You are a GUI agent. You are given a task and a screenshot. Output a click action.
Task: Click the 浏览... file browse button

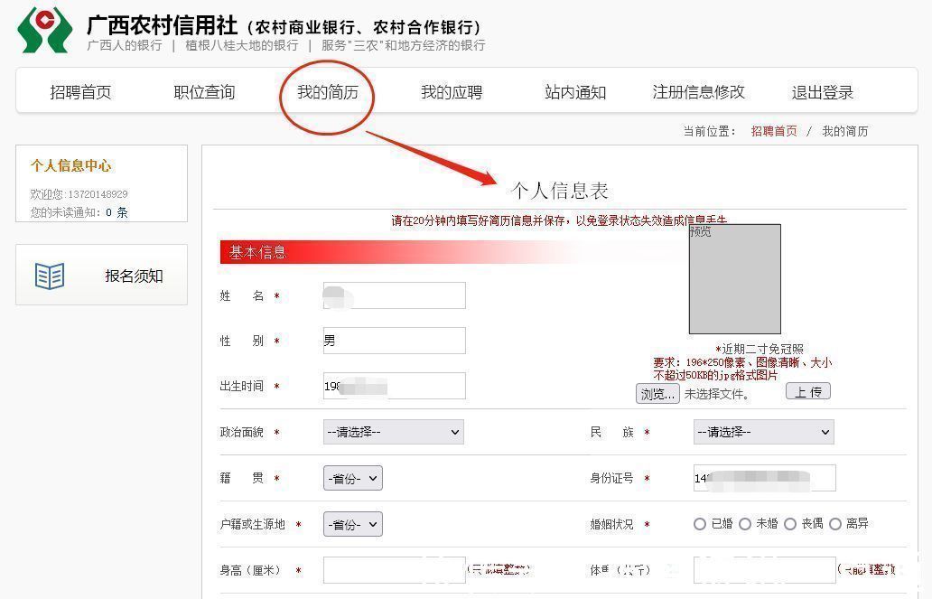[657, 394]
